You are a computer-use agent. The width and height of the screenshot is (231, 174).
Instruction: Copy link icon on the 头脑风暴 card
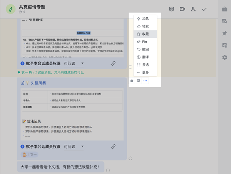tap(113, 147)
